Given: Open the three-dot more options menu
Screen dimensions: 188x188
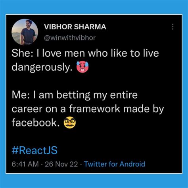Looking at the screenshot, I should click(x=173, y=27).
